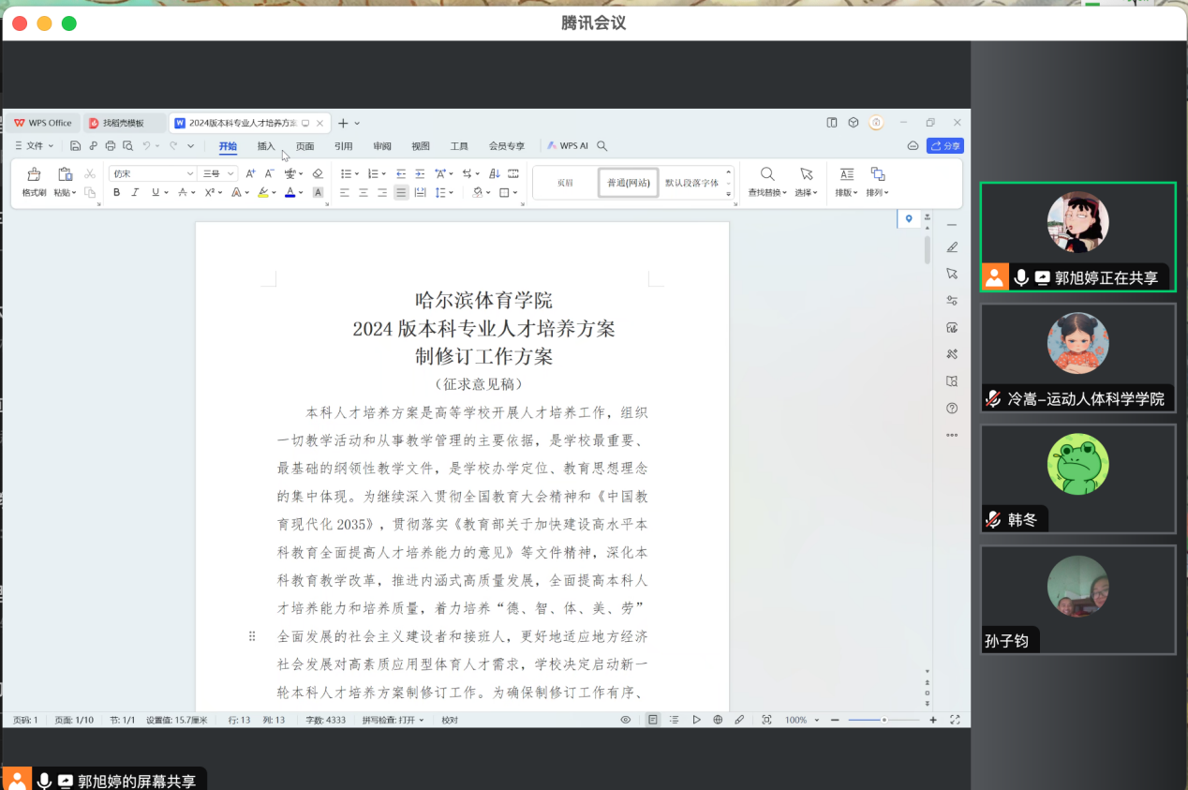Viewport: 1188px width, 790px height.
Task: Switch to web layout globe icon
Action: pos(718,720)
